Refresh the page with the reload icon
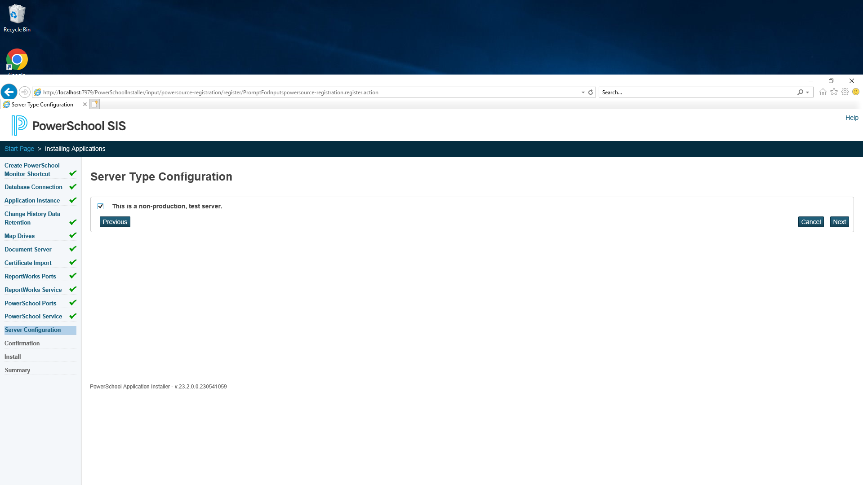This screenshot has height=485, width=863. point(591,92)
